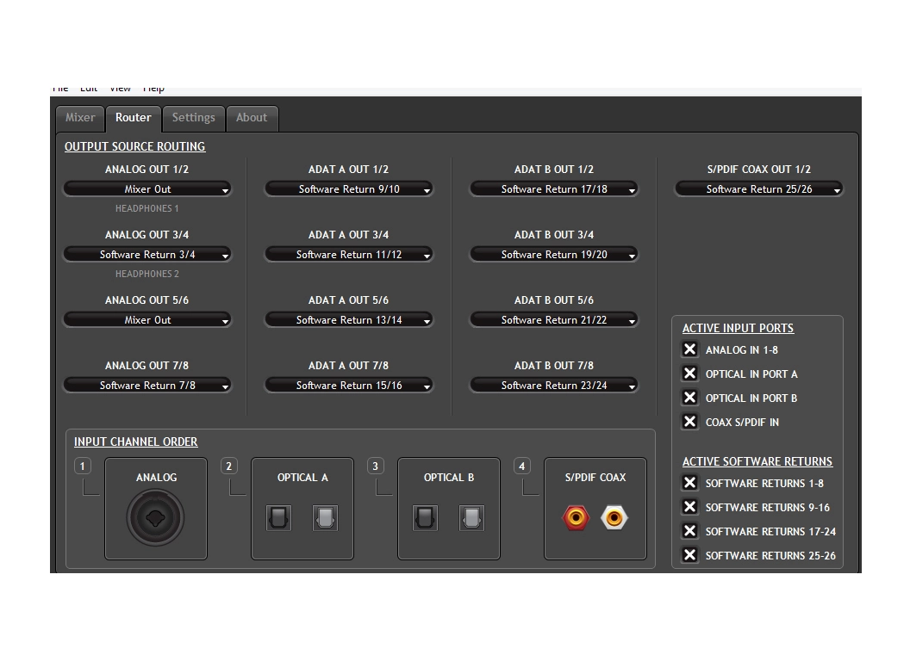The image size is (910, 661).
Task: Open S/PDIF Coax Out 1/2 dropdown
Action: (758, 189)
